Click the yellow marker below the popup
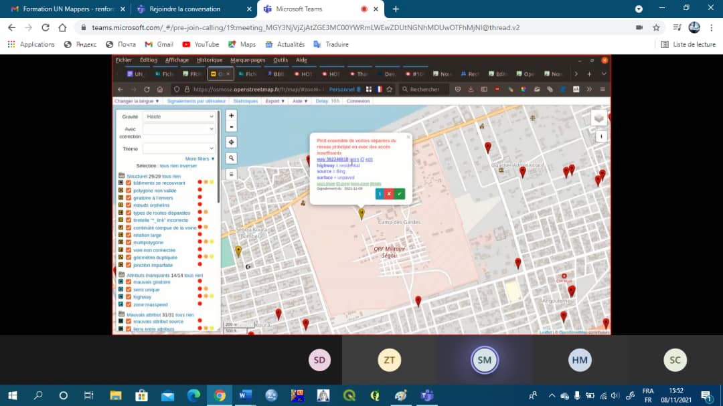The height and width of the screenshot is (406, 723). point(361,213)
